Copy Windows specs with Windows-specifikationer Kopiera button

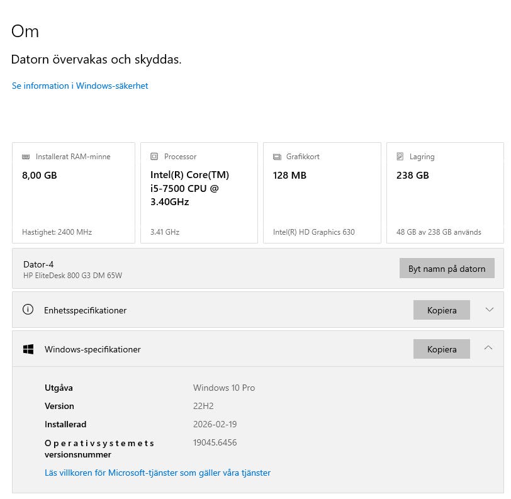pyautogui.click(x=441, y=349)
